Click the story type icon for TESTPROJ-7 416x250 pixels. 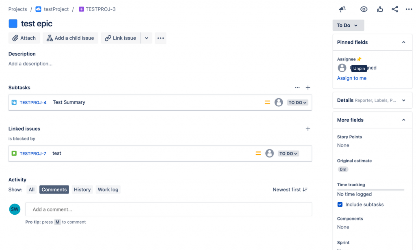click(x=14, y=153)
